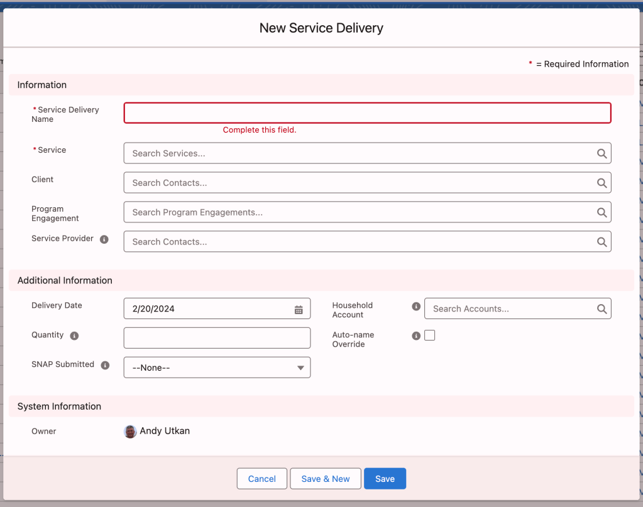The height and width of the screenshot is (507, 643).
Task: Show Auto-name Override help info icon
Action: click(x=416, y=335)
